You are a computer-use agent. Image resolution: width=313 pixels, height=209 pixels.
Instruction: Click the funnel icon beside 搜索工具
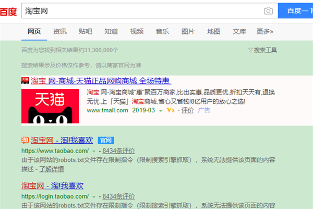point(250,50)
